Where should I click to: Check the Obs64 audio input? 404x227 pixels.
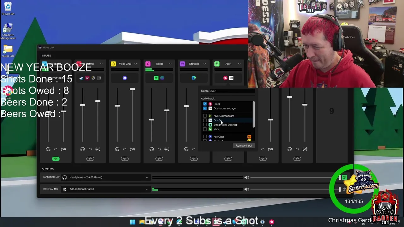point(205,120)
